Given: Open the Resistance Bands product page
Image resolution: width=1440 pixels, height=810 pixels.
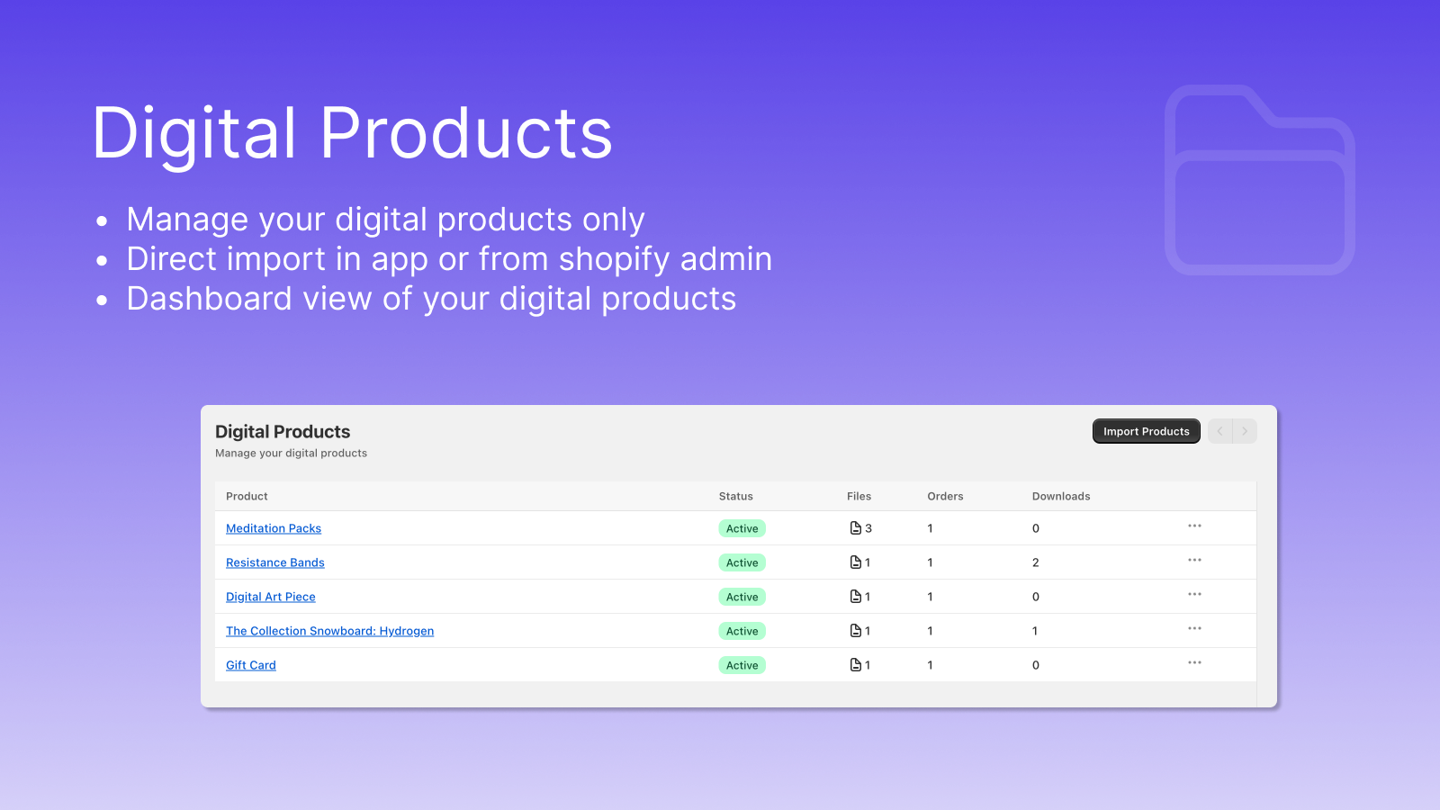Looking at the screenshot, I should pos(274,562).
